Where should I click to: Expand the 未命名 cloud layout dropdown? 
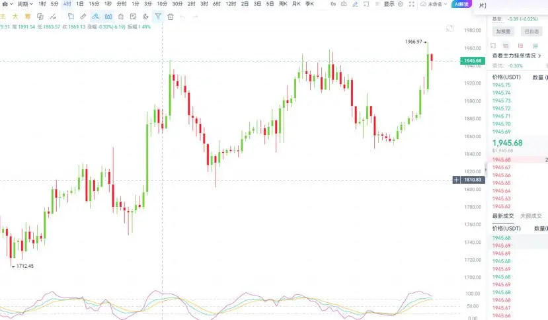(434, 4)
